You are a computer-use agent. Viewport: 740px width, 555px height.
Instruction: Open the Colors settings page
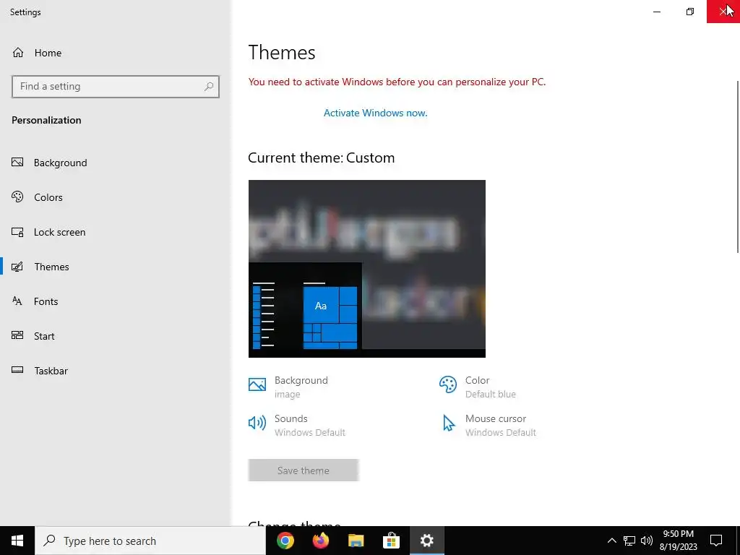pyautogui.click(x=116, y=197)
